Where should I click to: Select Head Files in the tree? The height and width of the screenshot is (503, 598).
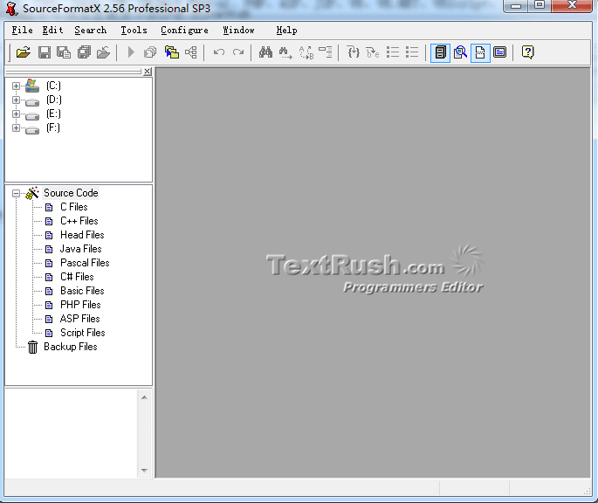coord(82,235)
